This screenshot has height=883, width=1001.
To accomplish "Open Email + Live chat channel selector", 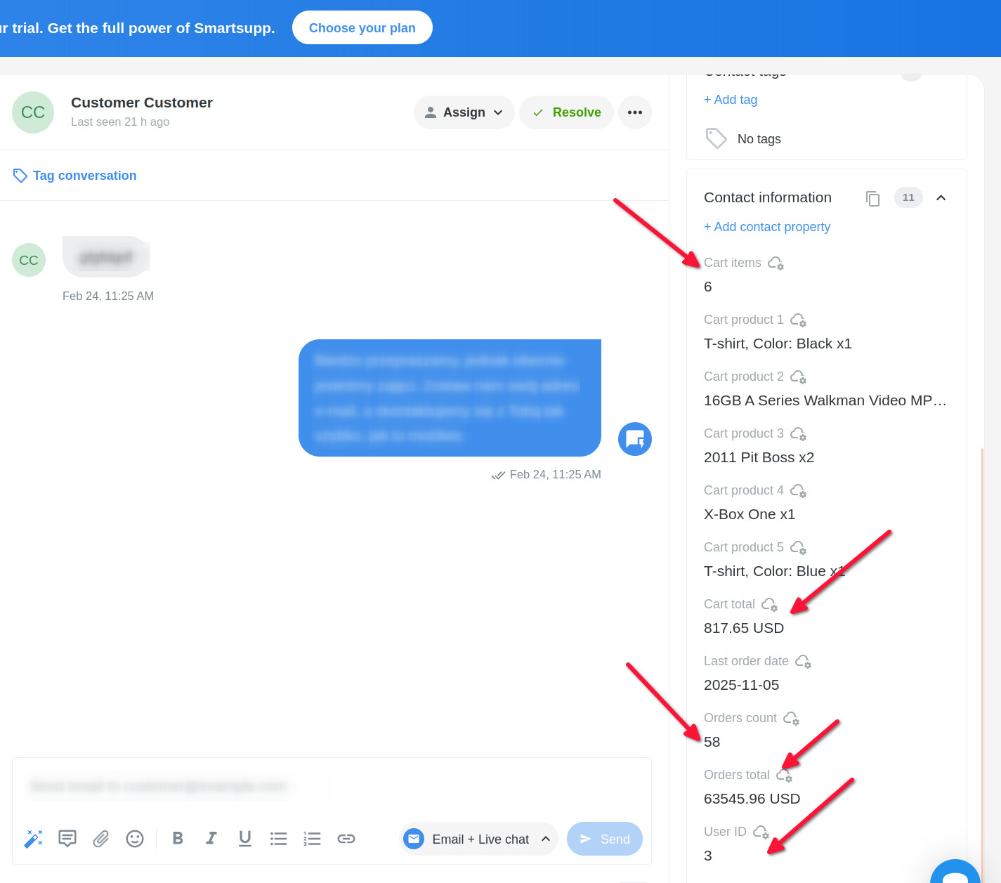I will [x=479, y=839].
